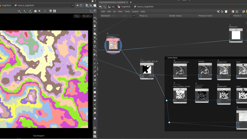Screen dimensions: 247x139
Task: Collapse the Isoline Detail network box
Action: click(166, 58)
